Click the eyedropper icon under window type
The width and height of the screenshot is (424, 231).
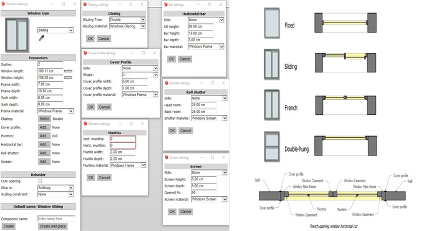coord(41,38)
